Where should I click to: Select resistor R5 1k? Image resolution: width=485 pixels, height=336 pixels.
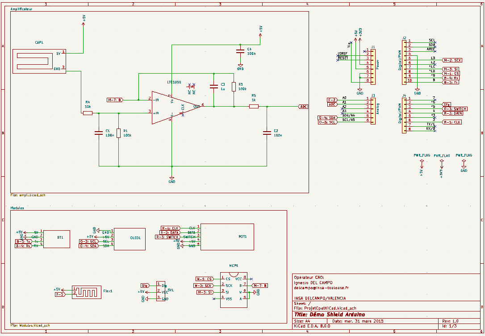coord(254,106)
